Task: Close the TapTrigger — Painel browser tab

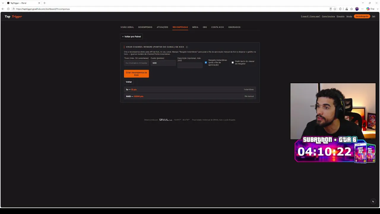Action: pos(39,3)
